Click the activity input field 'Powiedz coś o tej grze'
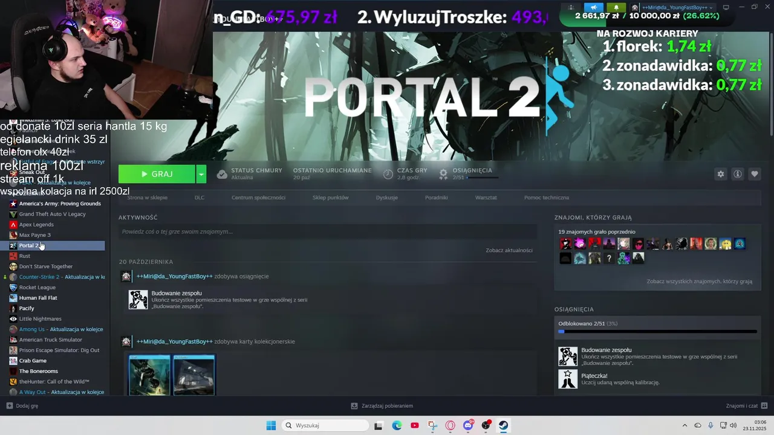The image size is (774, 435). coord(328,231)
